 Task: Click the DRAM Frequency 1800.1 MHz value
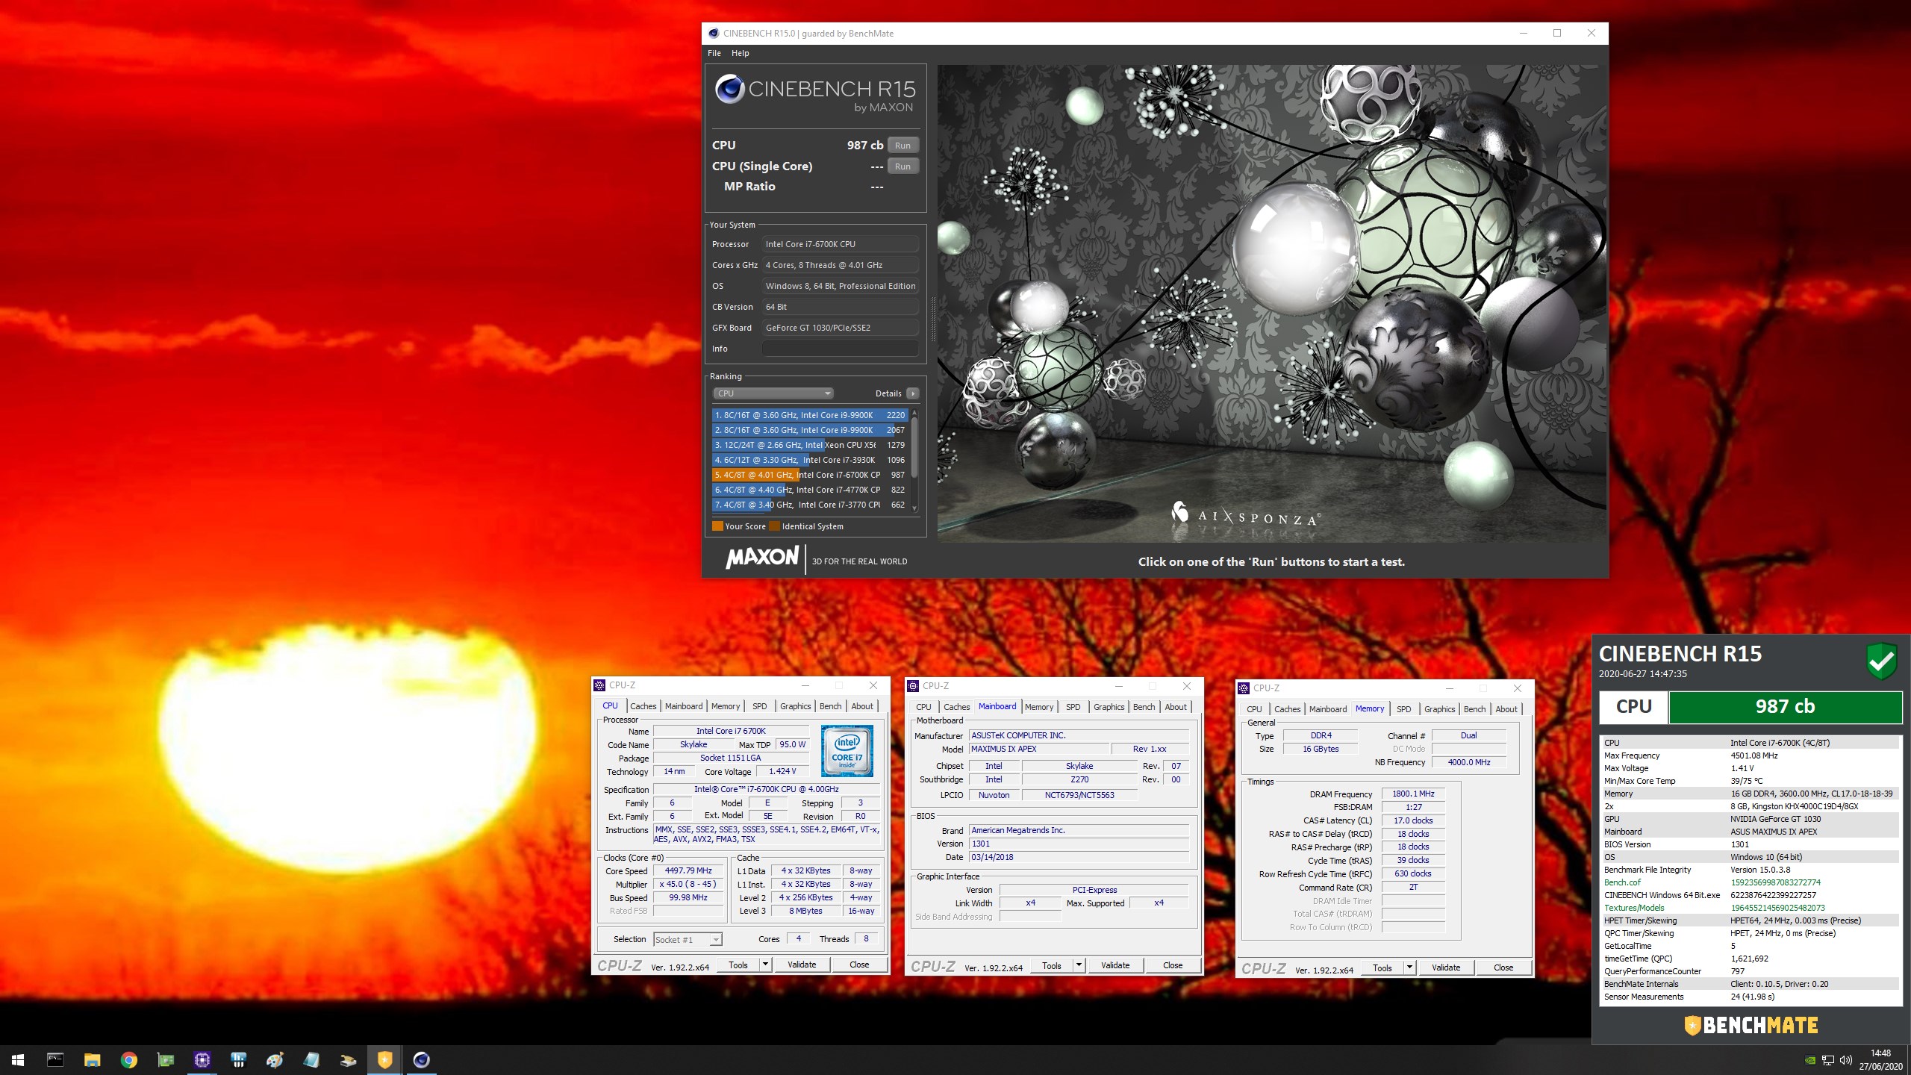1413,794
